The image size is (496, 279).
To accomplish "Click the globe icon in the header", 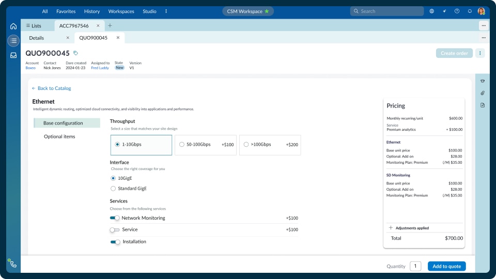I will [431, 11].
